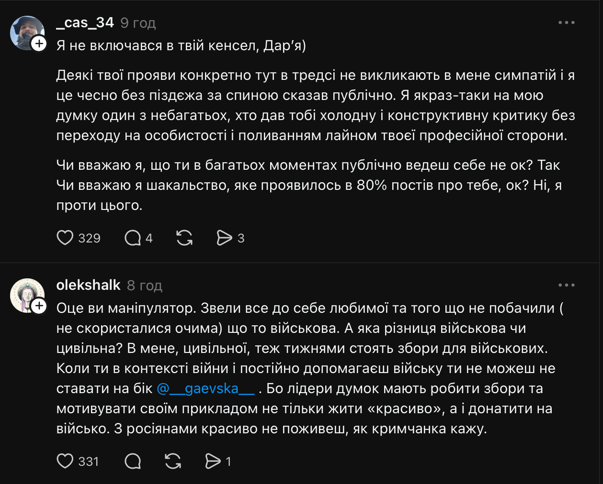Reply to olekshalk's post
Screen dimensions: 603x484
pyautogui.click(x=133, y=461)
